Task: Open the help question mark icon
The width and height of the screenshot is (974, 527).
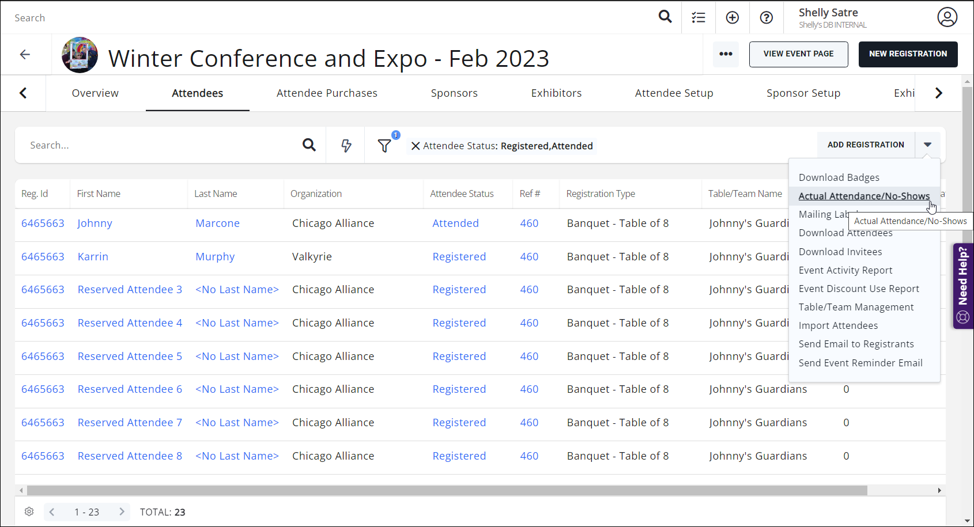Action: pos(767,17)
